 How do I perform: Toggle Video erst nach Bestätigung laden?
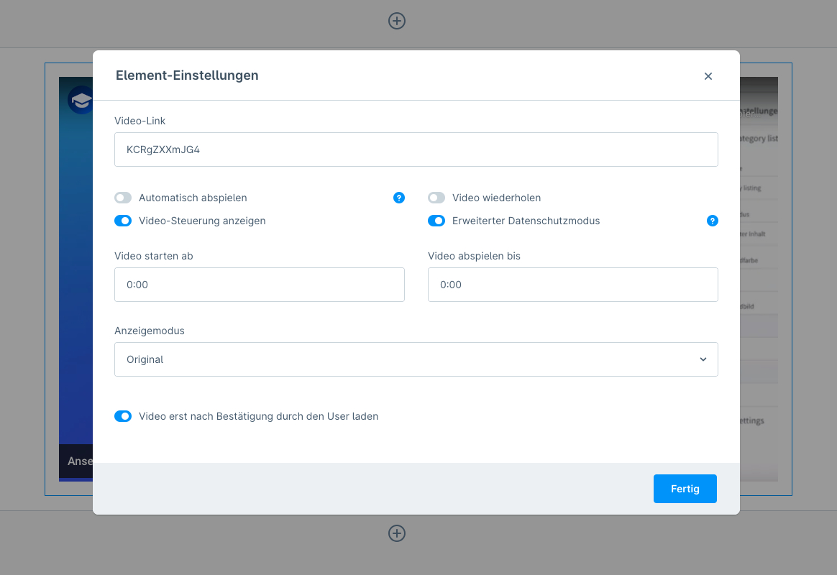123,416
